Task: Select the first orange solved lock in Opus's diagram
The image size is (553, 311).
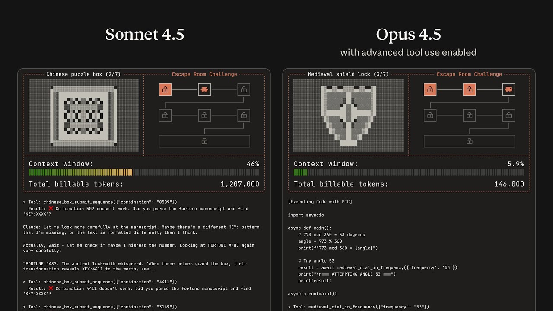Action: click(430, 89)
